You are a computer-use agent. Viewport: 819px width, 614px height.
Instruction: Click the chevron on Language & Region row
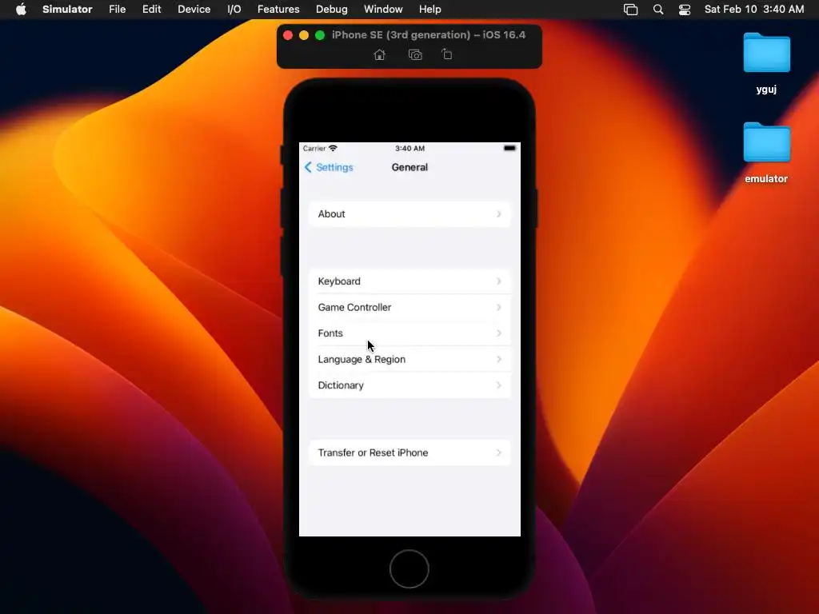[499, 359]
